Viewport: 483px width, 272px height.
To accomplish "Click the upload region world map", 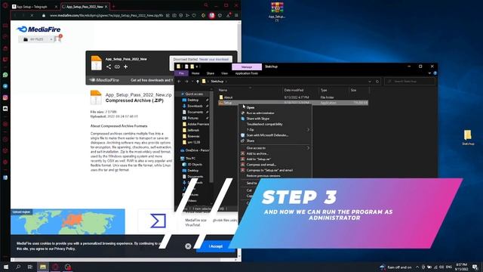I will pyautogui.click(x=68, y=221).
